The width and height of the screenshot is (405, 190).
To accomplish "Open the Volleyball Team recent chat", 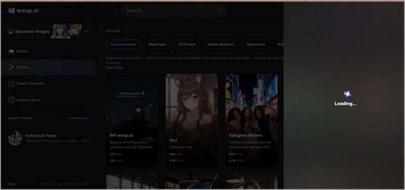I will point(48,138).
